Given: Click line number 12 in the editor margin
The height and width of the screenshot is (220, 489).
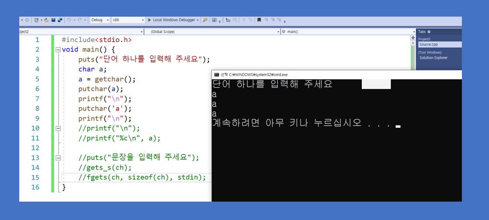Looking at the screenshot, I should point(35,148).
